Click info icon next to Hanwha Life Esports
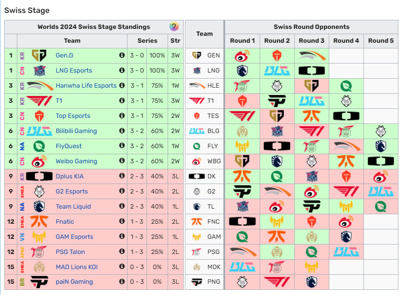404x295 pixels. click(x=122, y=85)
